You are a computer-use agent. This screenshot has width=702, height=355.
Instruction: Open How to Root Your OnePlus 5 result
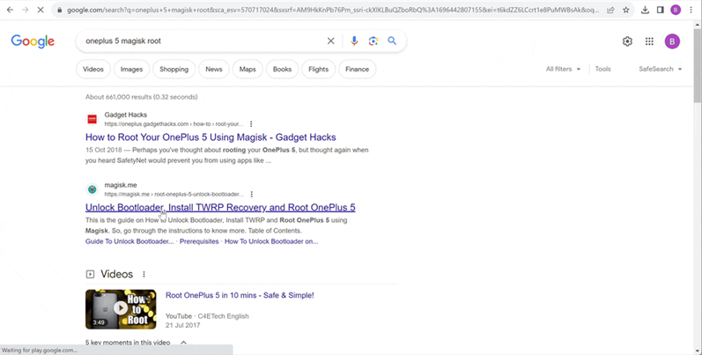211,137
